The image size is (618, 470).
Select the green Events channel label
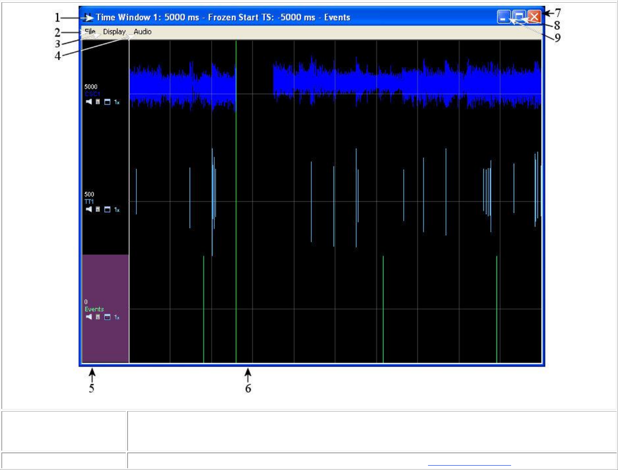[94, 309]
